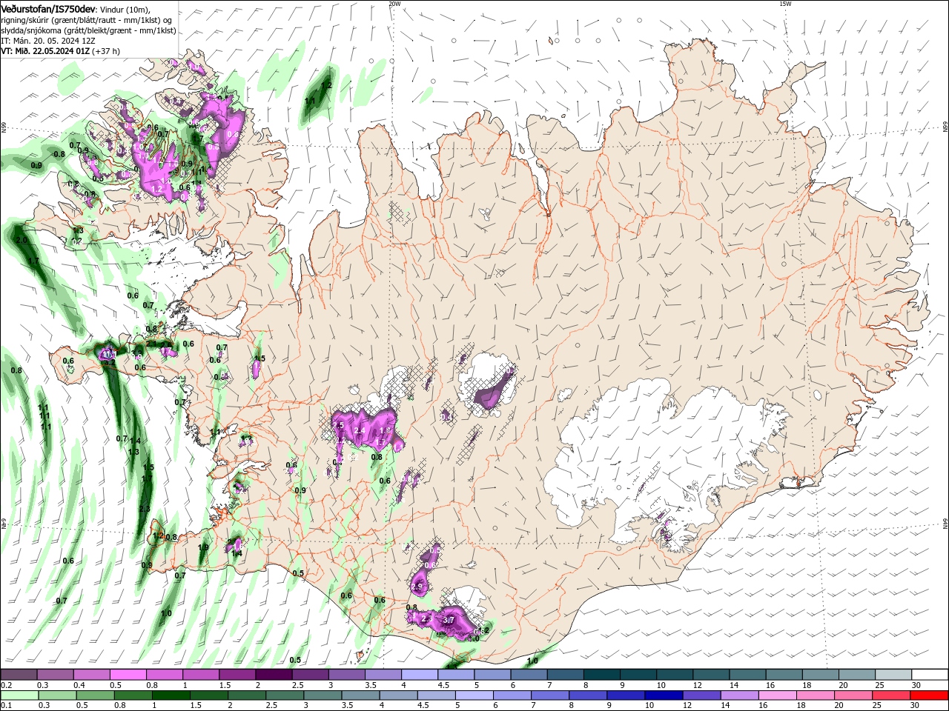
Task: Click the 15W longitude label
Action: 785,4
